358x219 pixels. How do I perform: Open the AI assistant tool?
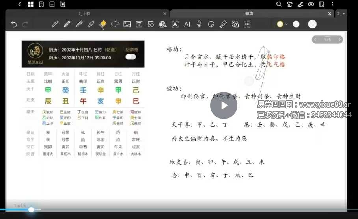point(187,24)
